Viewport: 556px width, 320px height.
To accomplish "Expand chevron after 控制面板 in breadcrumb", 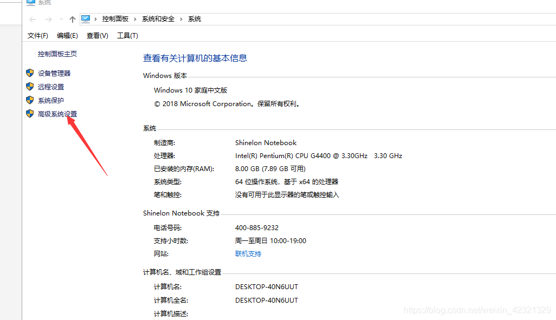I will [x=135, y=19].
